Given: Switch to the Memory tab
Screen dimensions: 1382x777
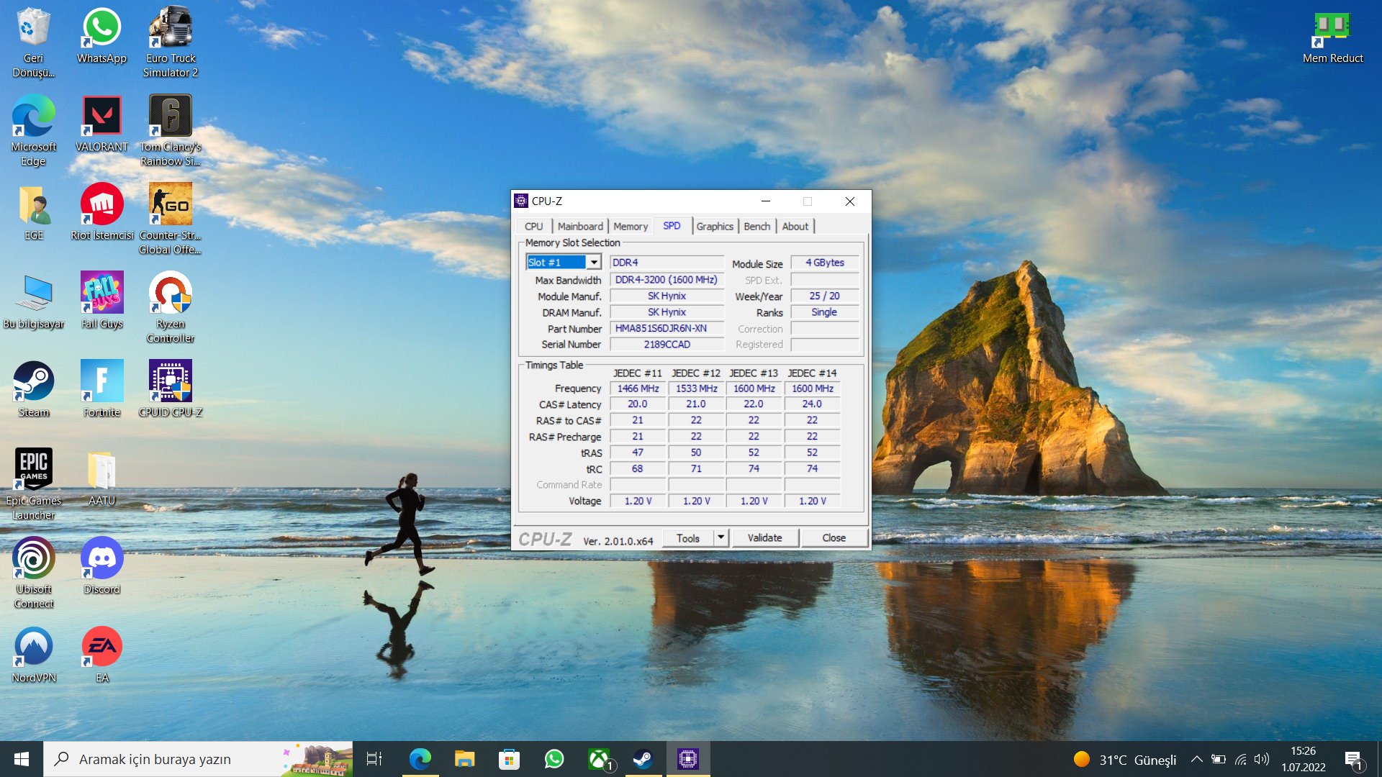Looking at the screenshot, I should coord(631,226).
